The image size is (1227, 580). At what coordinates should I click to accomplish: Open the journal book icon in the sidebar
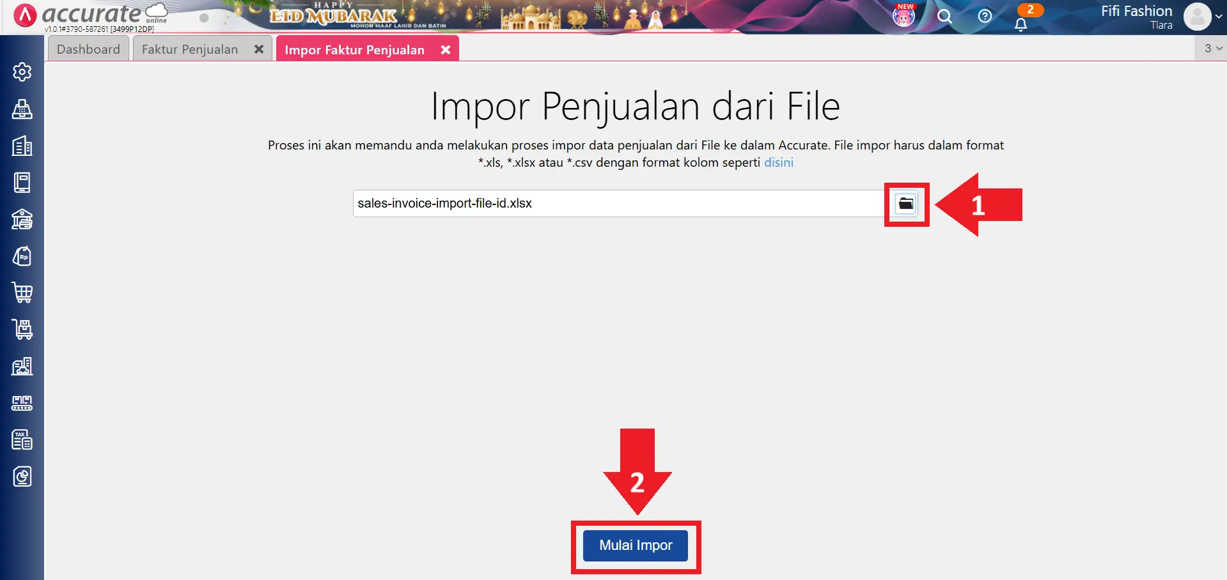22,183
